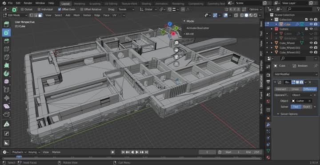The height and width of the screenshot is (165, 320).
Task: Open the Tool properties tab icon
Action: pyautogui.click(x=268, y=67)
